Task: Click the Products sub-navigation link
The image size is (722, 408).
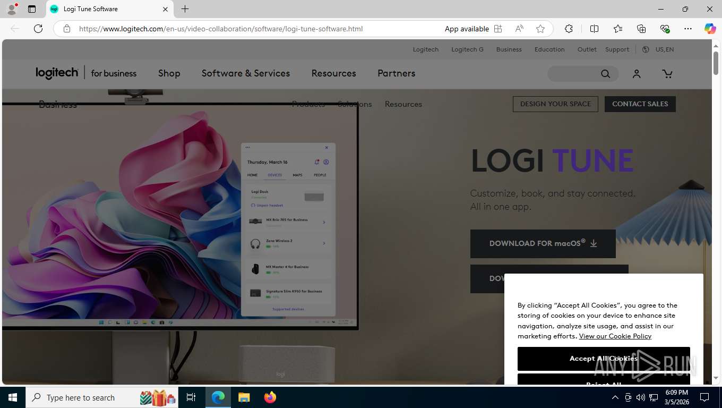Action: click(308, 104)
